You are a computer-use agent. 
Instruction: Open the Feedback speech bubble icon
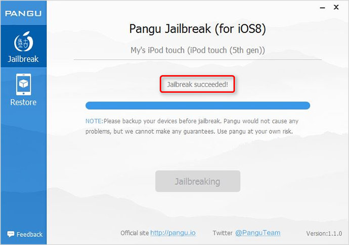tap(11, 234)
